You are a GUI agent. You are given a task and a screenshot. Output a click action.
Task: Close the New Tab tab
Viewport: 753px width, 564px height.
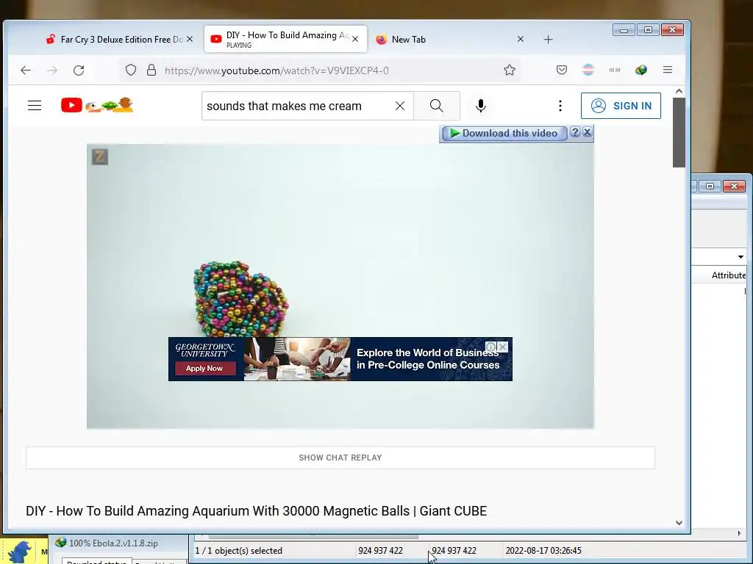(x=521, y=40)
